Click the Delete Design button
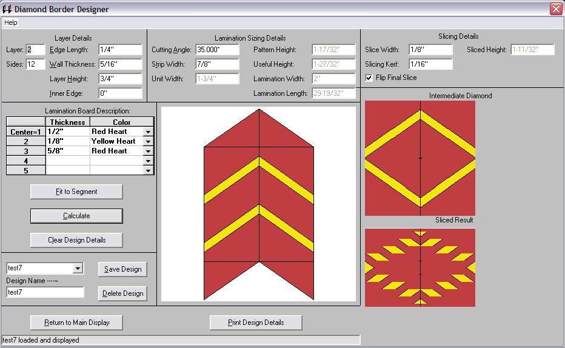Image resolution: width=565 pixels, height=348 pixels. coord(122,293)
